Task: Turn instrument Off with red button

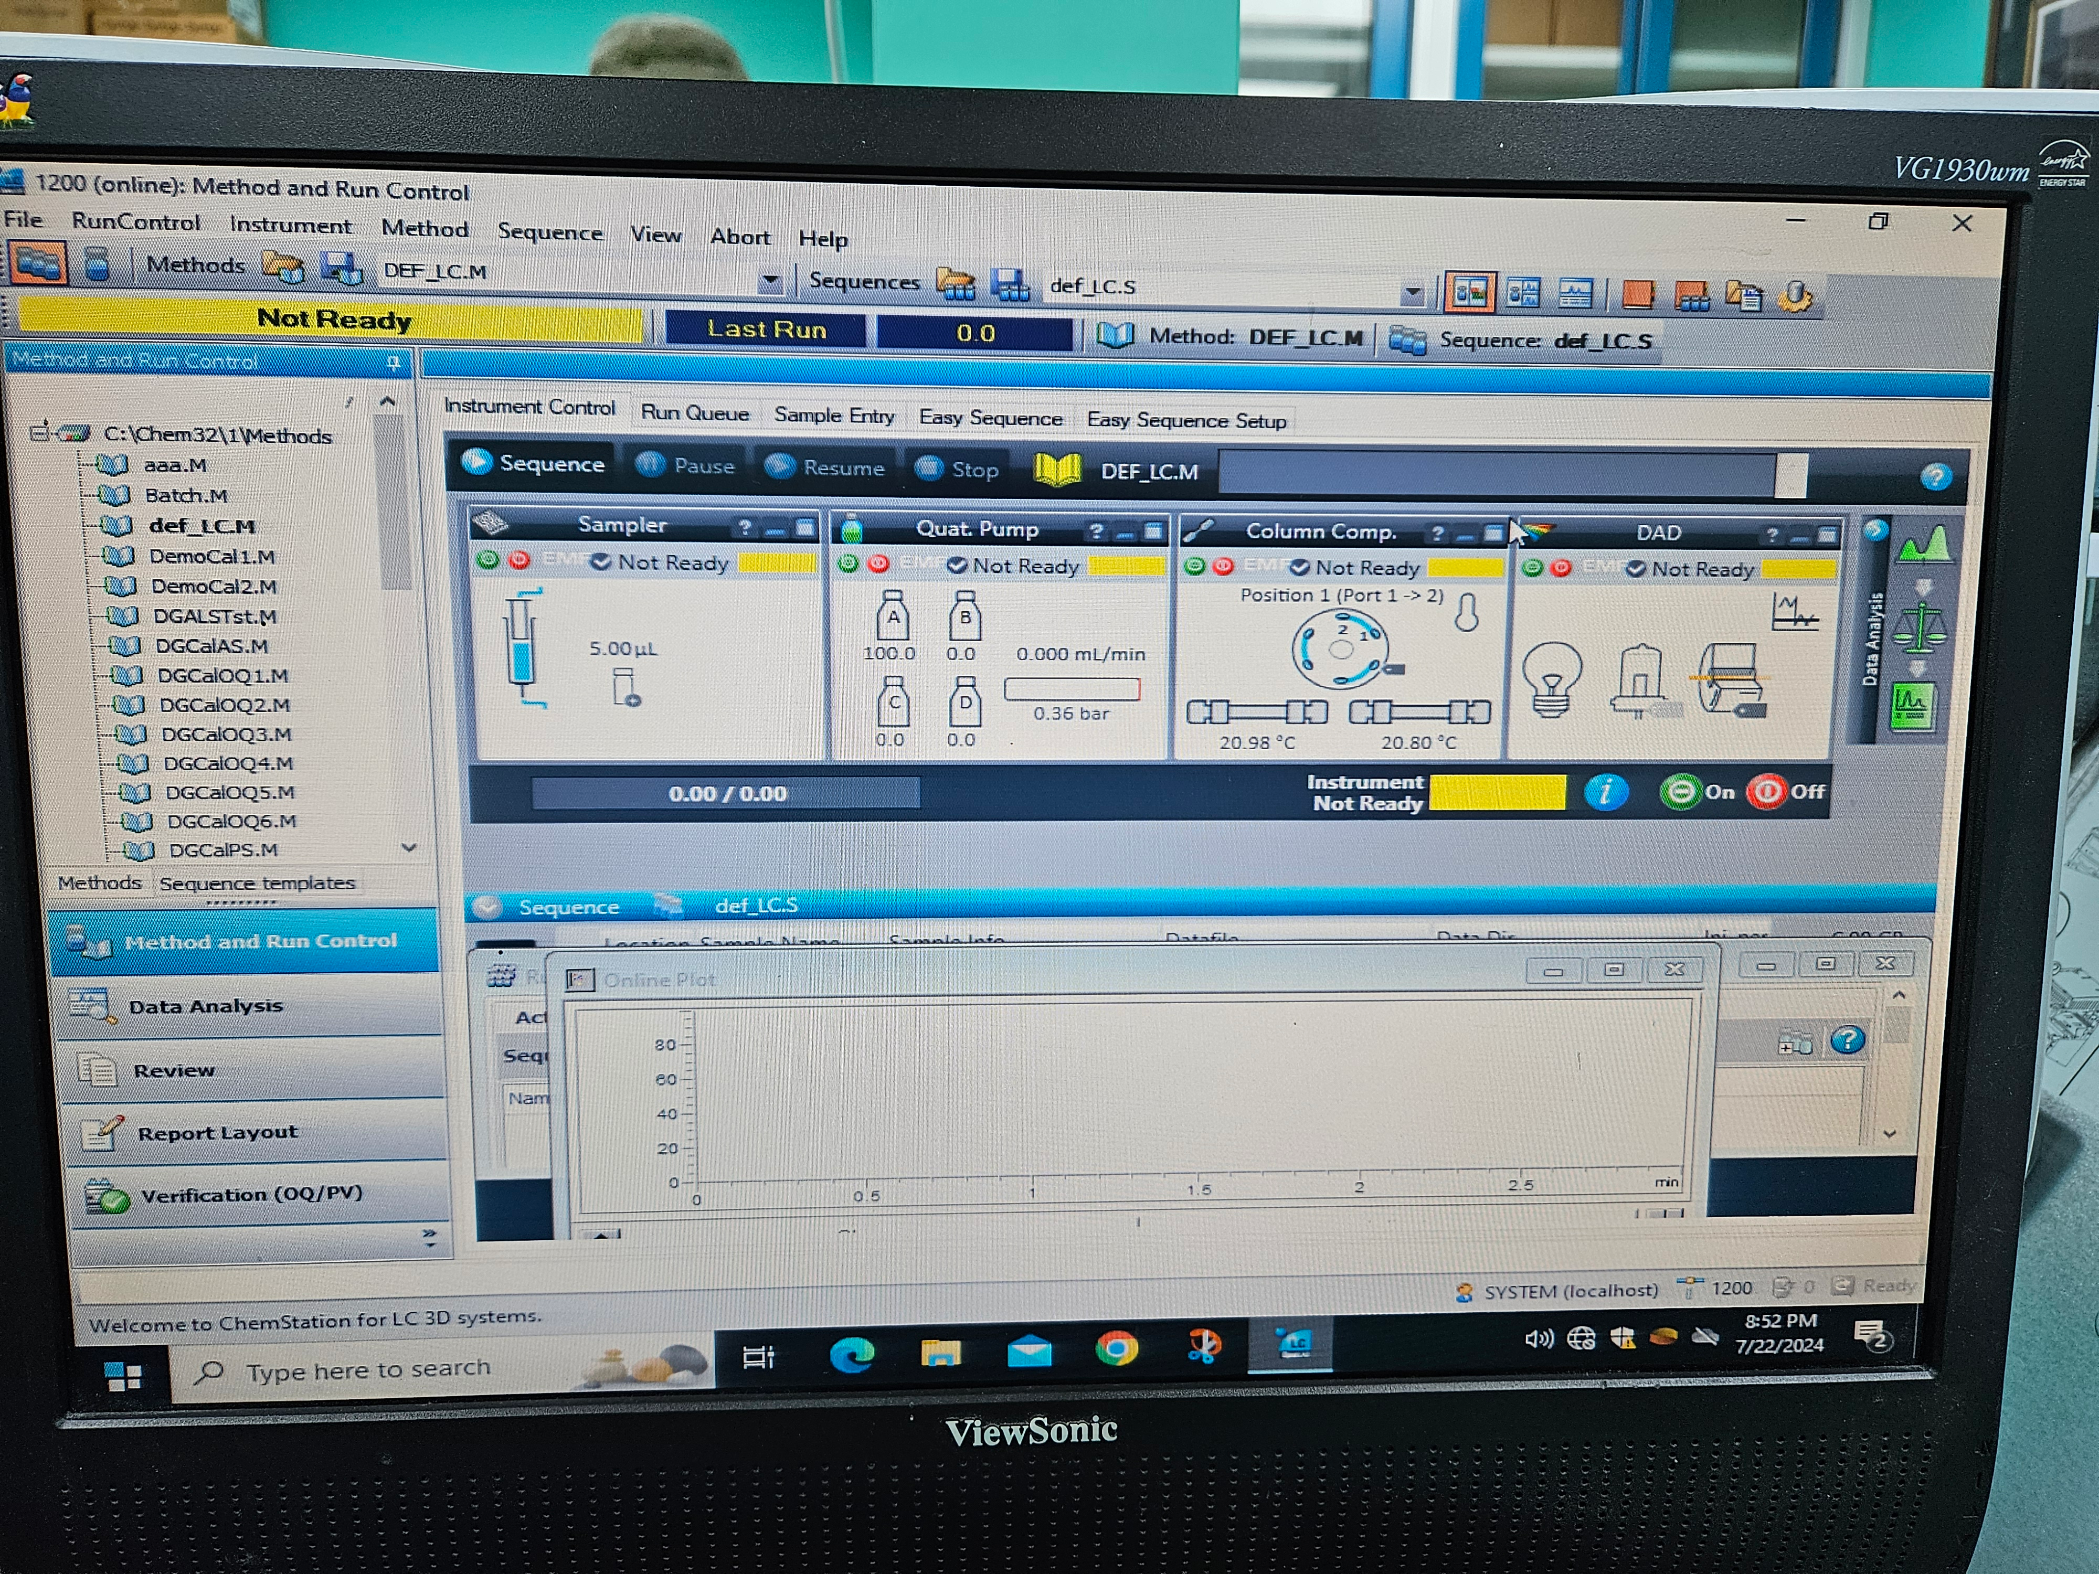Action: pos(1767,792)
